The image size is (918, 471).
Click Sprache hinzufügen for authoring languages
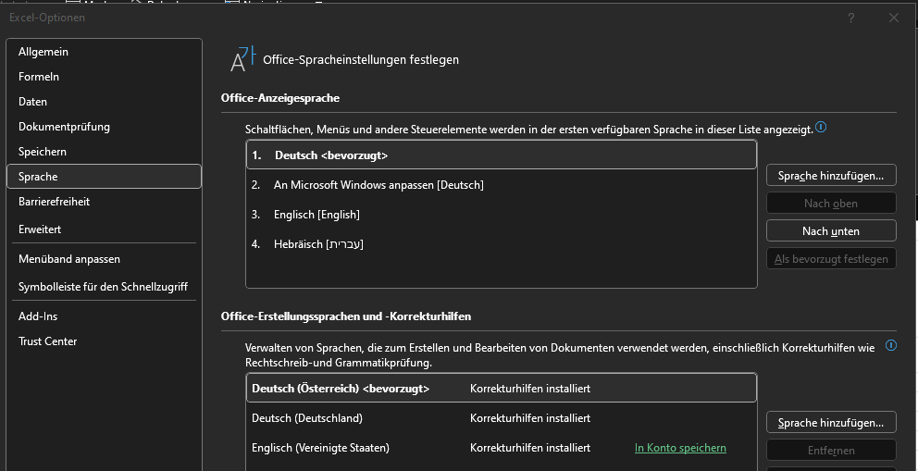(x=831, y=423)
